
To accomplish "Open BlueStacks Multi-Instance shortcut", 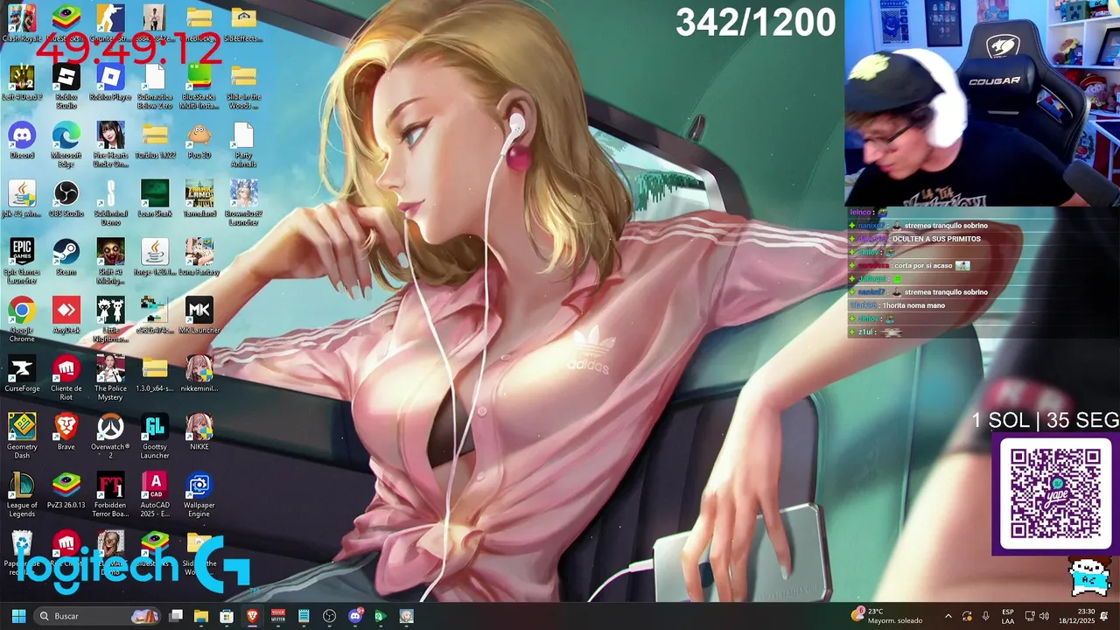I will coord(199,87).
